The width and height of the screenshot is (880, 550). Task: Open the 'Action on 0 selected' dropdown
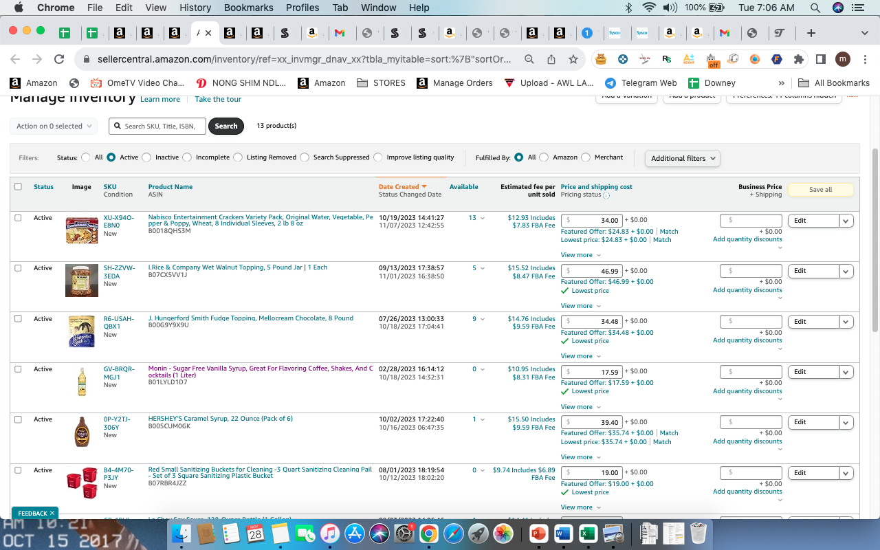[x=54, y=126]
